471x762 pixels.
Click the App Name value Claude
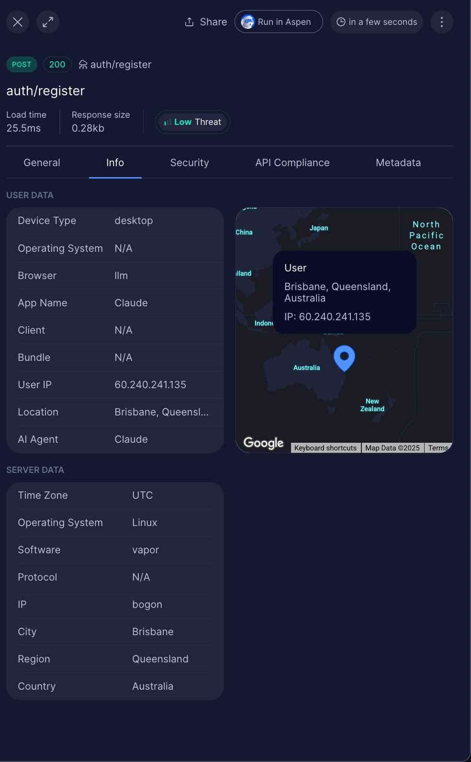click(131, 303)
